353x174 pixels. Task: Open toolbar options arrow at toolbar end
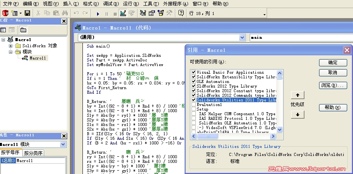264,15
